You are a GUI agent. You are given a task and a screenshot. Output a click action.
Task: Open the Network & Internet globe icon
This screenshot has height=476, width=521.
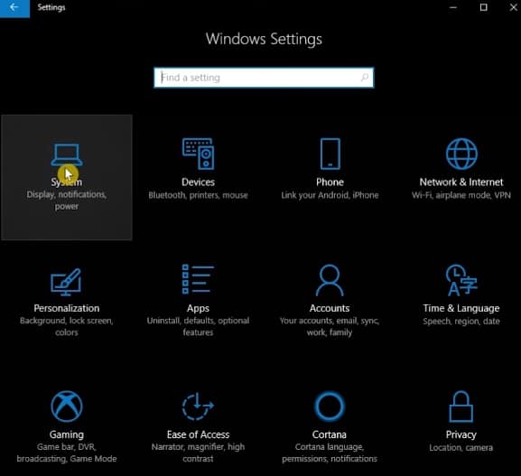tap(461, 154)
